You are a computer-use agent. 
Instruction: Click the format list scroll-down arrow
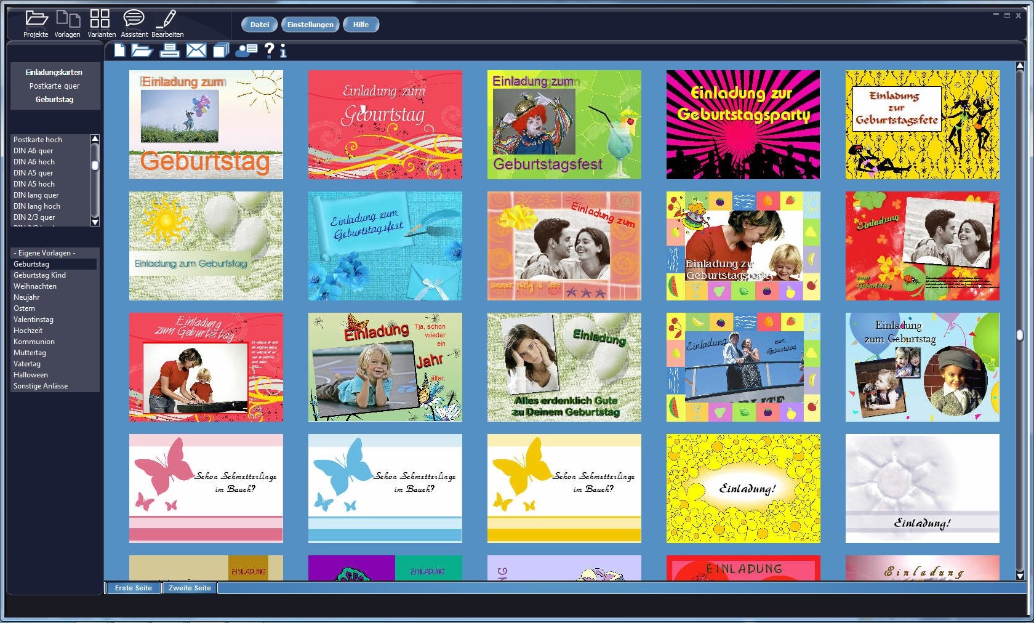[x=95, y=222]
